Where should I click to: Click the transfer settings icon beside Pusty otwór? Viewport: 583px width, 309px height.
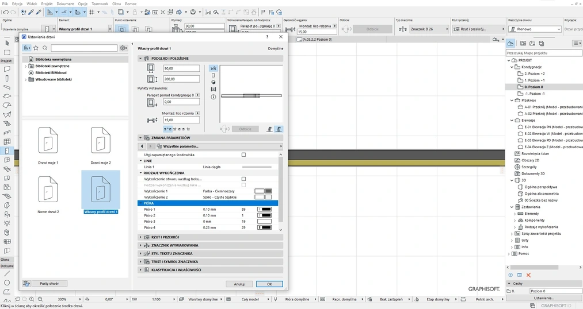26,283
